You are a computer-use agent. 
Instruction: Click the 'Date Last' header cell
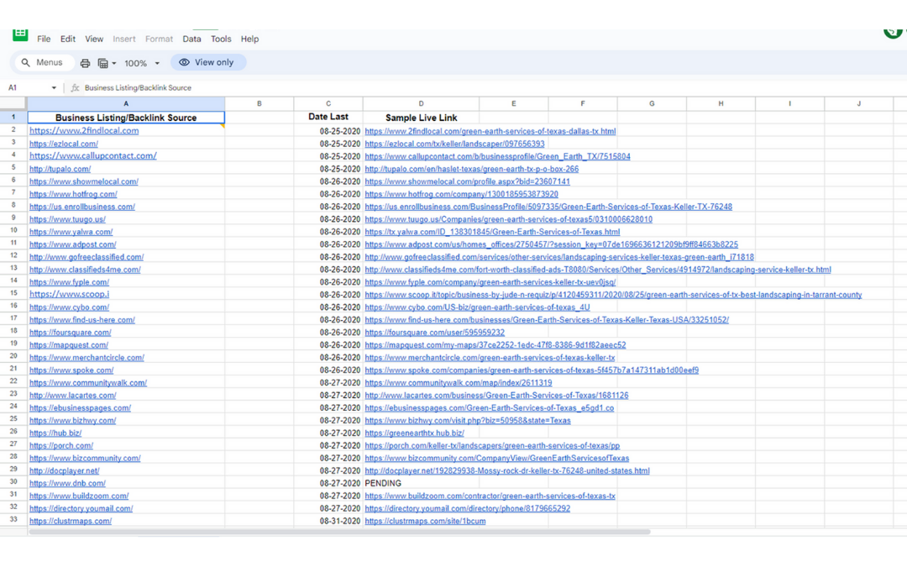(x=328, y=117)
